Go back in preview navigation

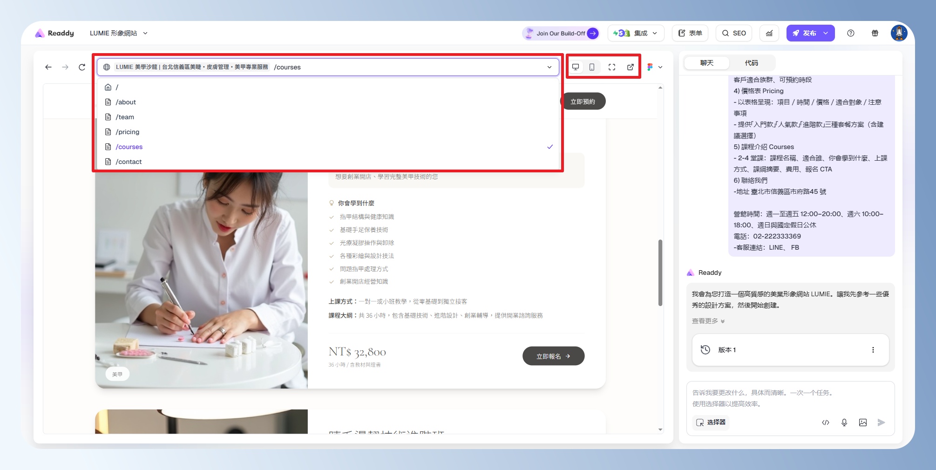(x=48, y=67)
